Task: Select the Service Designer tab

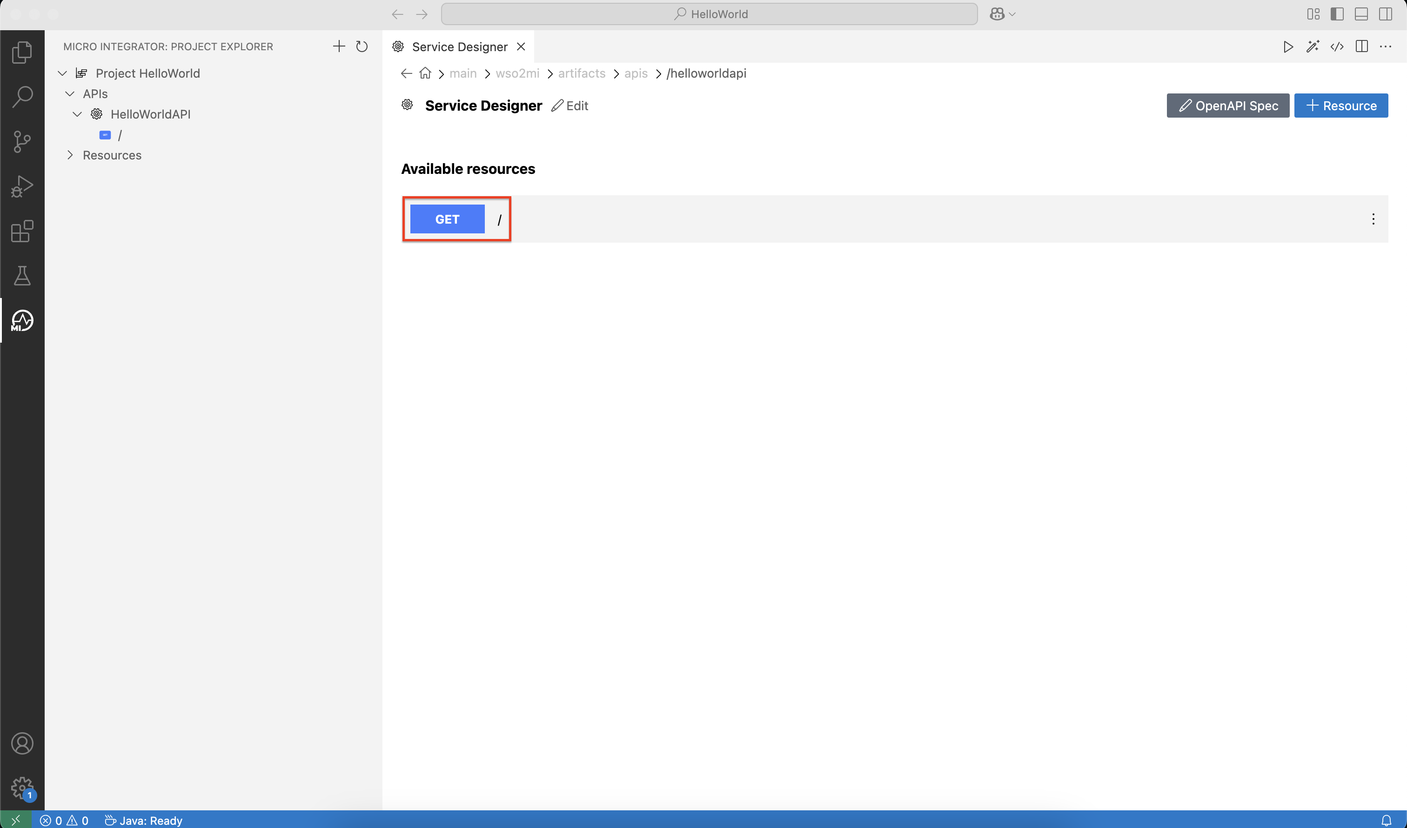Action: [459, 47]
